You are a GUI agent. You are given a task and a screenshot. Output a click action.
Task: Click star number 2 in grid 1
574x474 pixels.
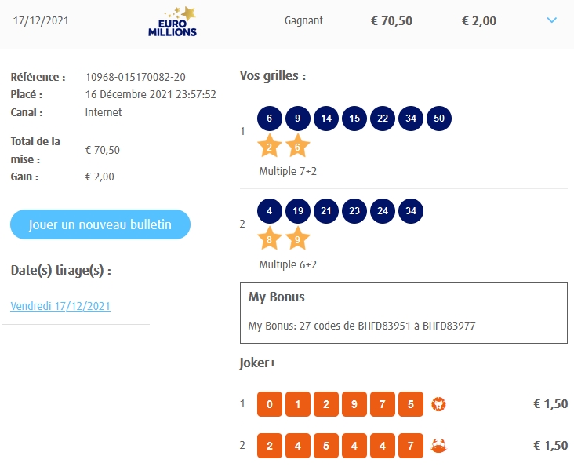coord(269,146)
